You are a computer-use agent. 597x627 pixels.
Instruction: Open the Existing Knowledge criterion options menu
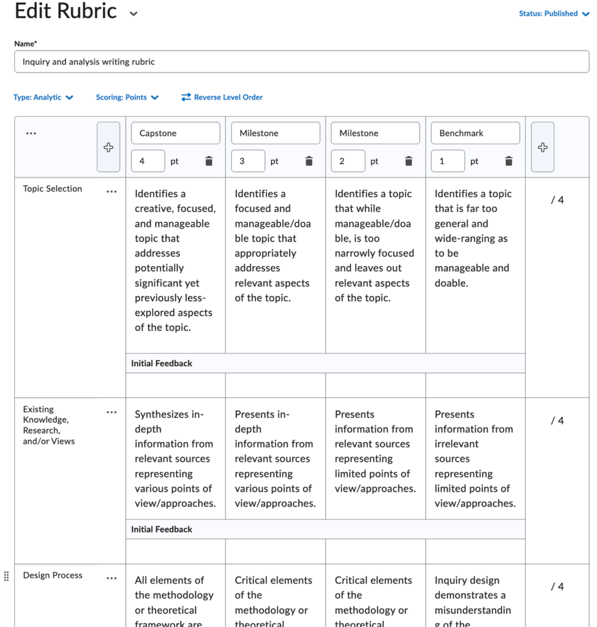click(111, 412)
